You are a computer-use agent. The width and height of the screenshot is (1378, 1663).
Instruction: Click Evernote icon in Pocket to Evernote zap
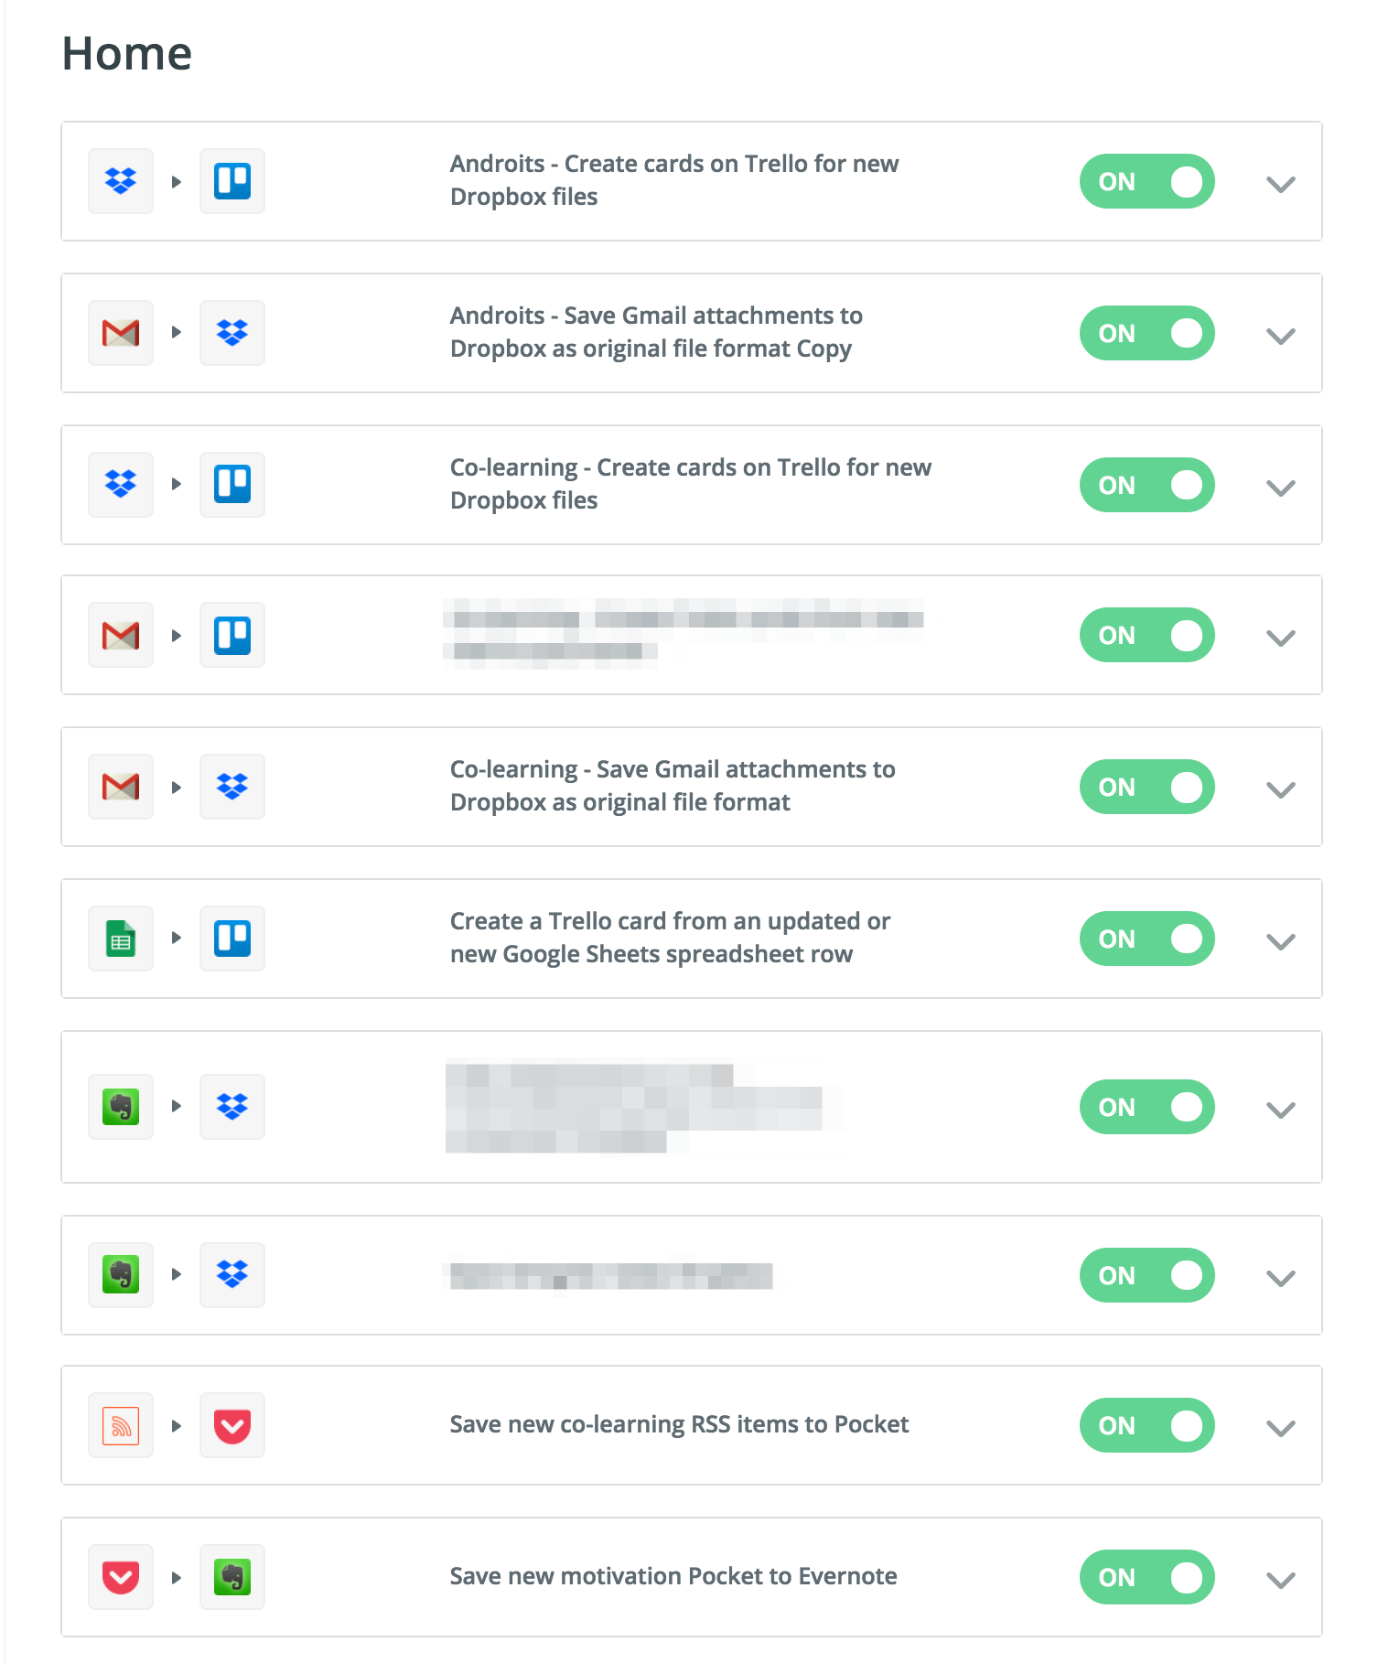click(232, 1577)
